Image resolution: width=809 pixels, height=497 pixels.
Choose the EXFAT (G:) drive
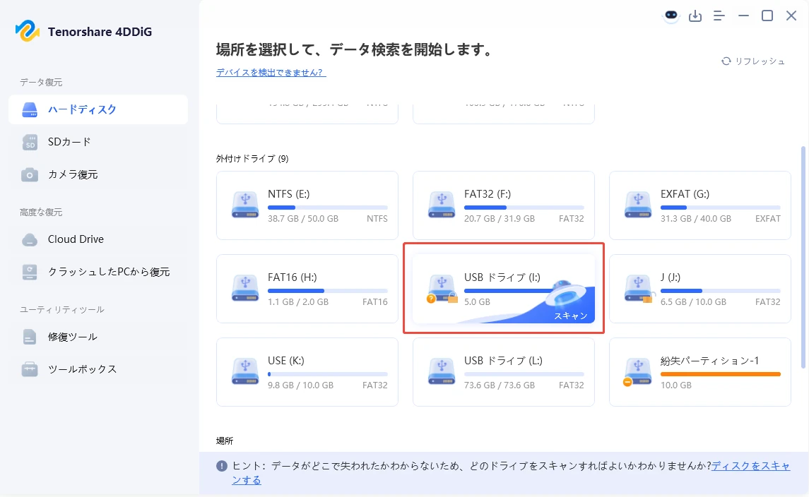[699, 205]
